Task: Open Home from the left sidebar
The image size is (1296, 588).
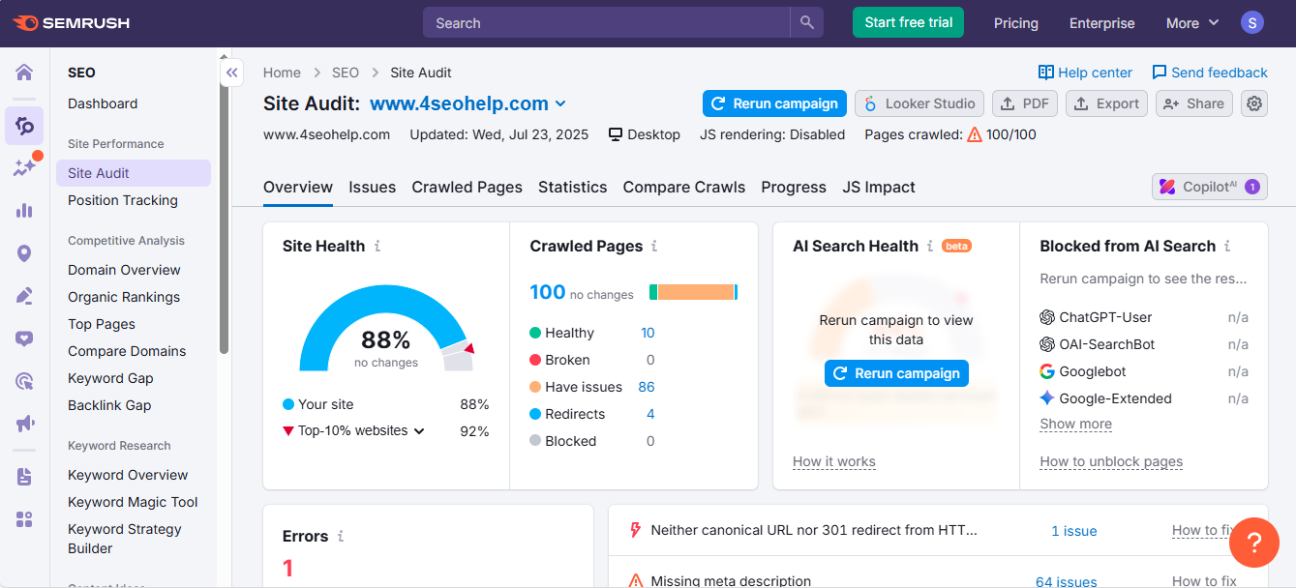Action: 23,72
